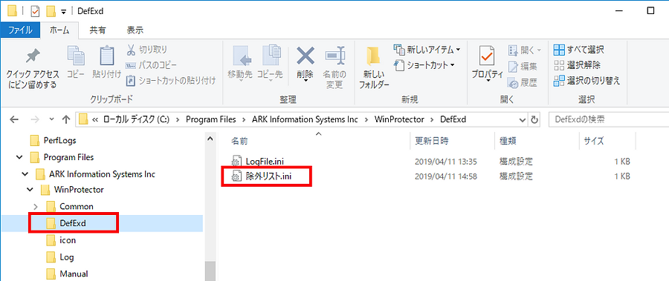This screenshot has width=669, height=281.
Task: Open the ファイル (File) tab
Action: [20, 30]
